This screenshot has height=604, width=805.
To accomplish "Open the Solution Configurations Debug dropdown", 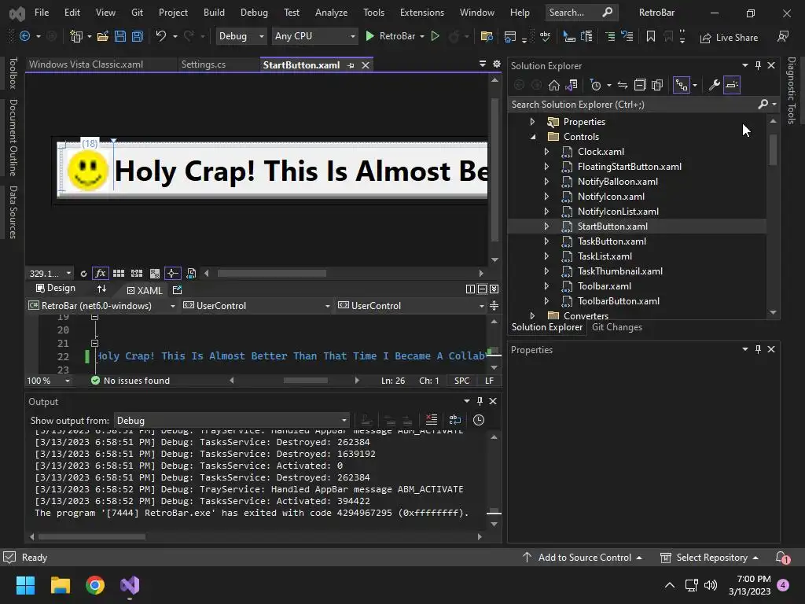I will click(241, 36).
